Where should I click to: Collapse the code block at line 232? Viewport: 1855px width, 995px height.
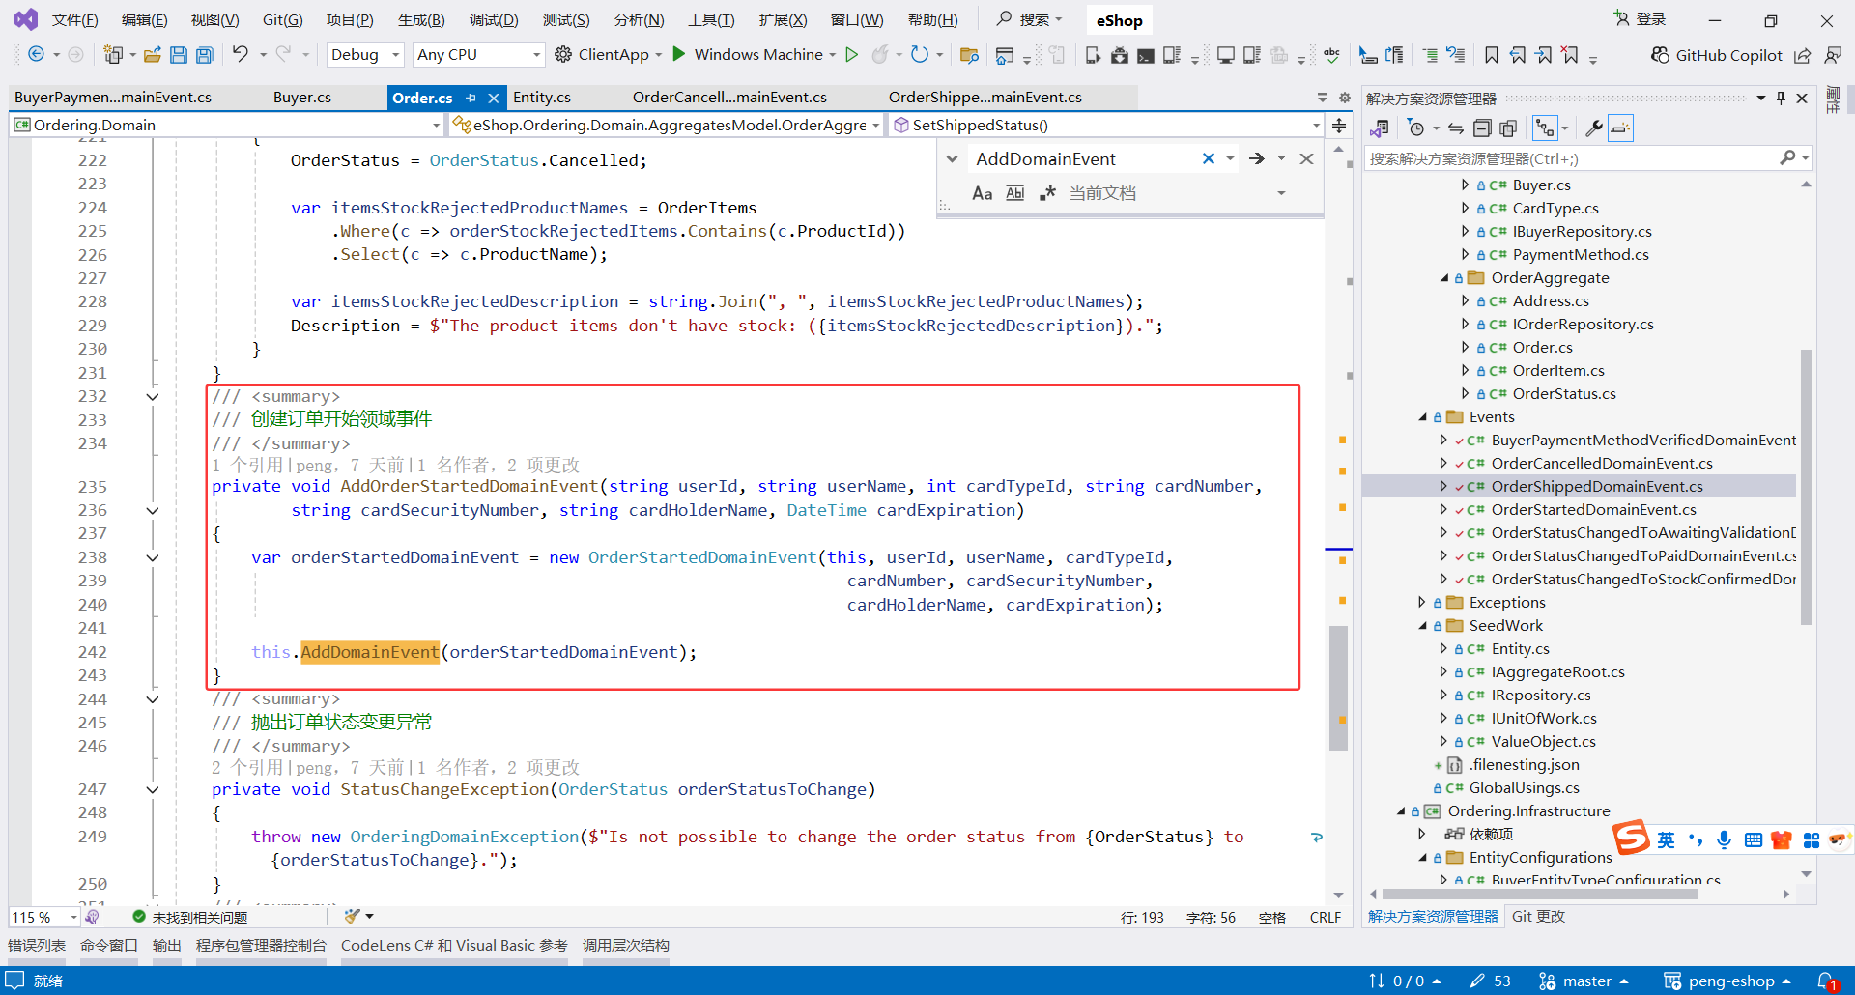click(153, 397)
